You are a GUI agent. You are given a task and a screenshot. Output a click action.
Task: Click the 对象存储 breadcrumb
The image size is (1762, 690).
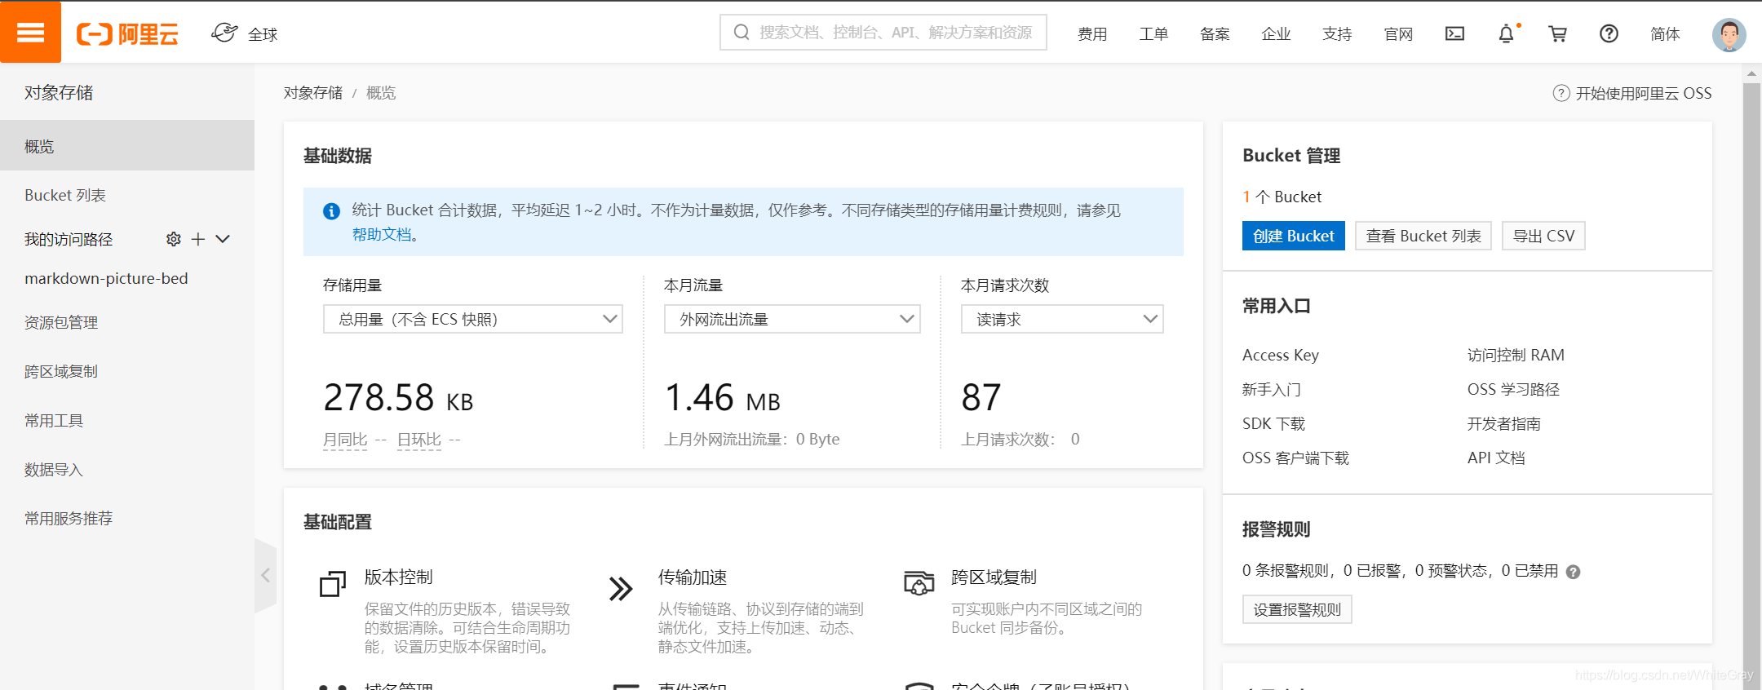click(x=313, y=93)
